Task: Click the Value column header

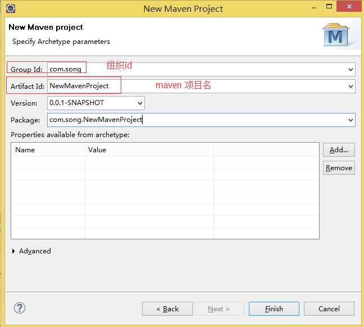Action: pyautogui.click(x=149, y=150)
